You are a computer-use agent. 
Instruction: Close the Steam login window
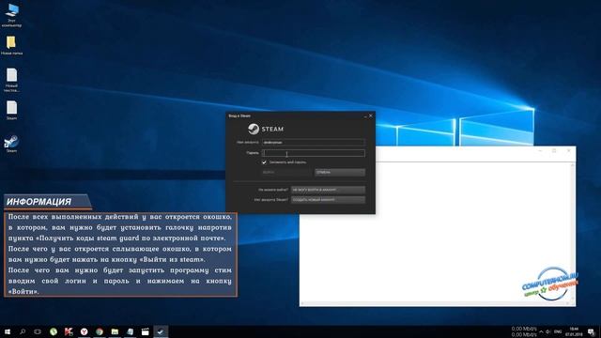371,115
